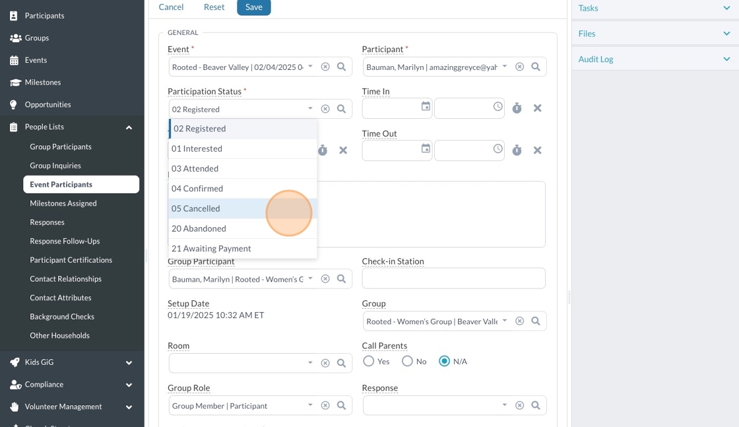This screenshot has height=427, width=739.
Task: Click the Cancel link
Action: [x=171, y=7]
